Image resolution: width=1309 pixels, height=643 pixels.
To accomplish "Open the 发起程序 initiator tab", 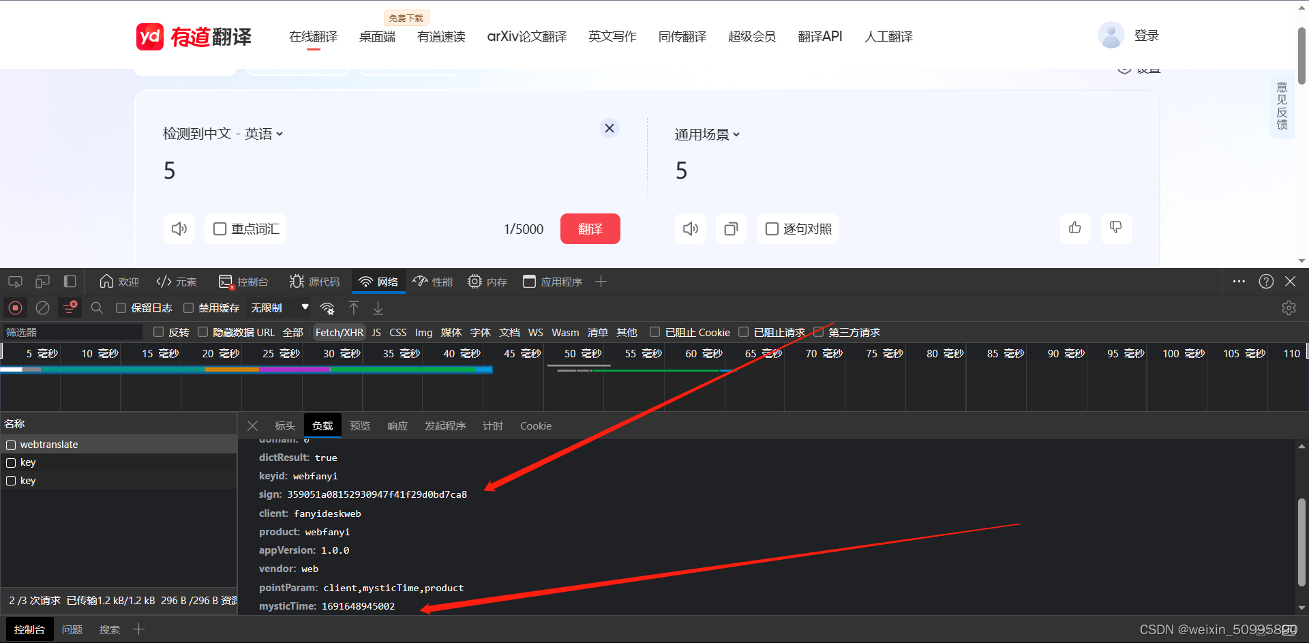I will click(445, 425).
